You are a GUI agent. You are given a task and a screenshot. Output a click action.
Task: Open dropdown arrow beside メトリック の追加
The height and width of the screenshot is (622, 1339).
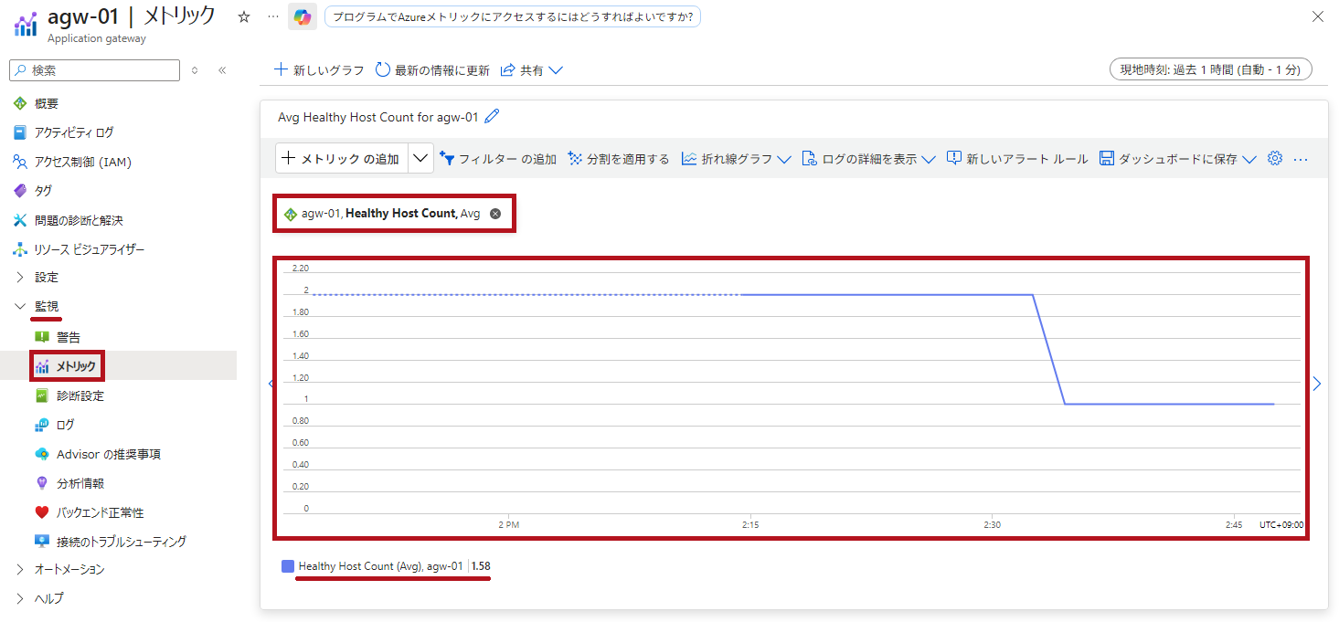420,159
